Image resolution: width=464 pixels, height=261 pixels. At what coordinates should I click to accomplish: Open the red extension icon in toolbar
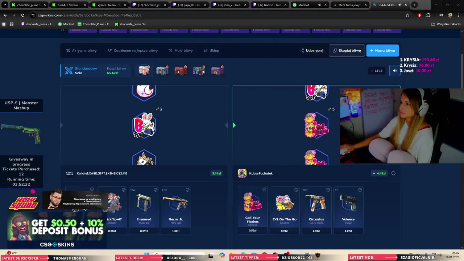419,15
